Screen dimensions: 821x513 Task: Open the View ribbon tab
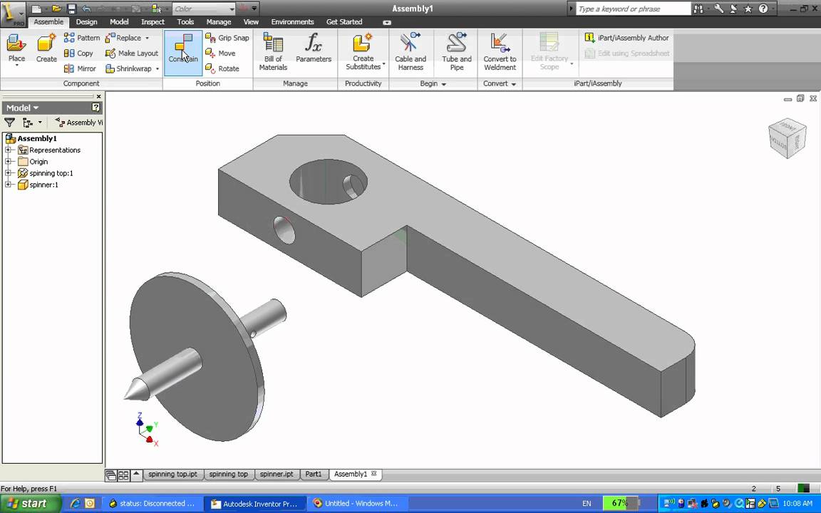point(251,22)
